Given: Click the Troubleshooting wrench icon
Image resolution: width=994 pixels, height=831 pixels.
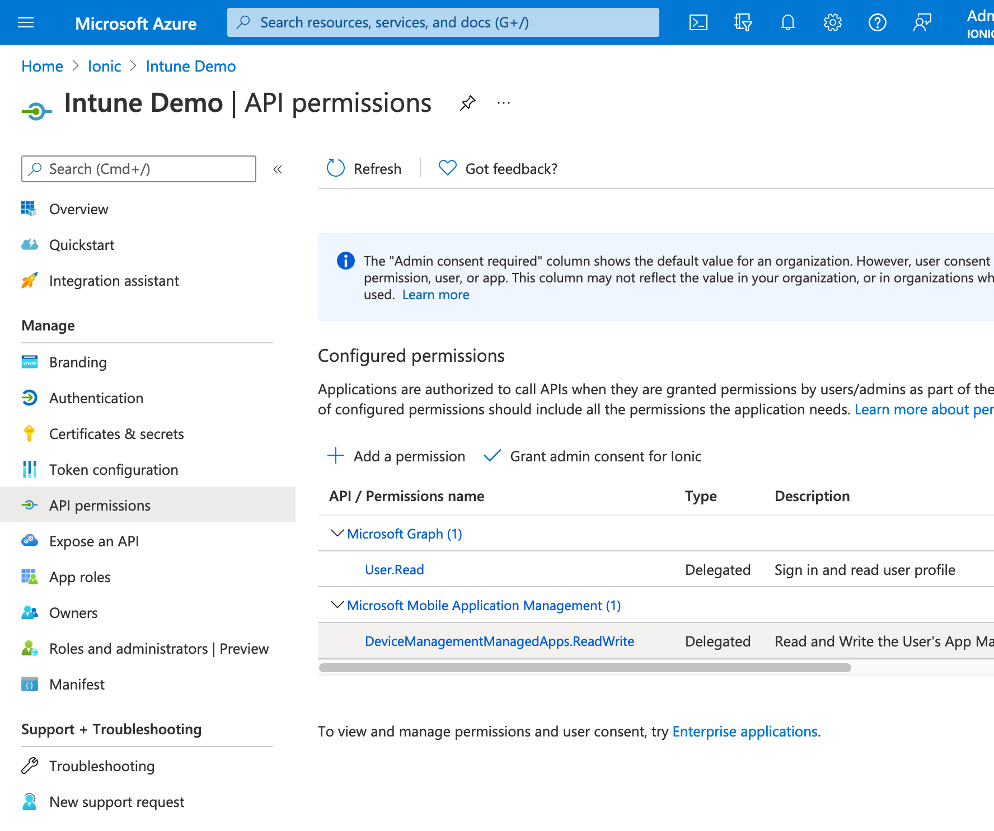Looking at the screenshot, I should click(29, 766).
